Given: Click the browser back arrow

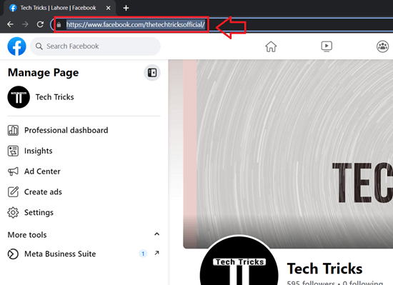Looking at the screenshot, I should (10, 24).
